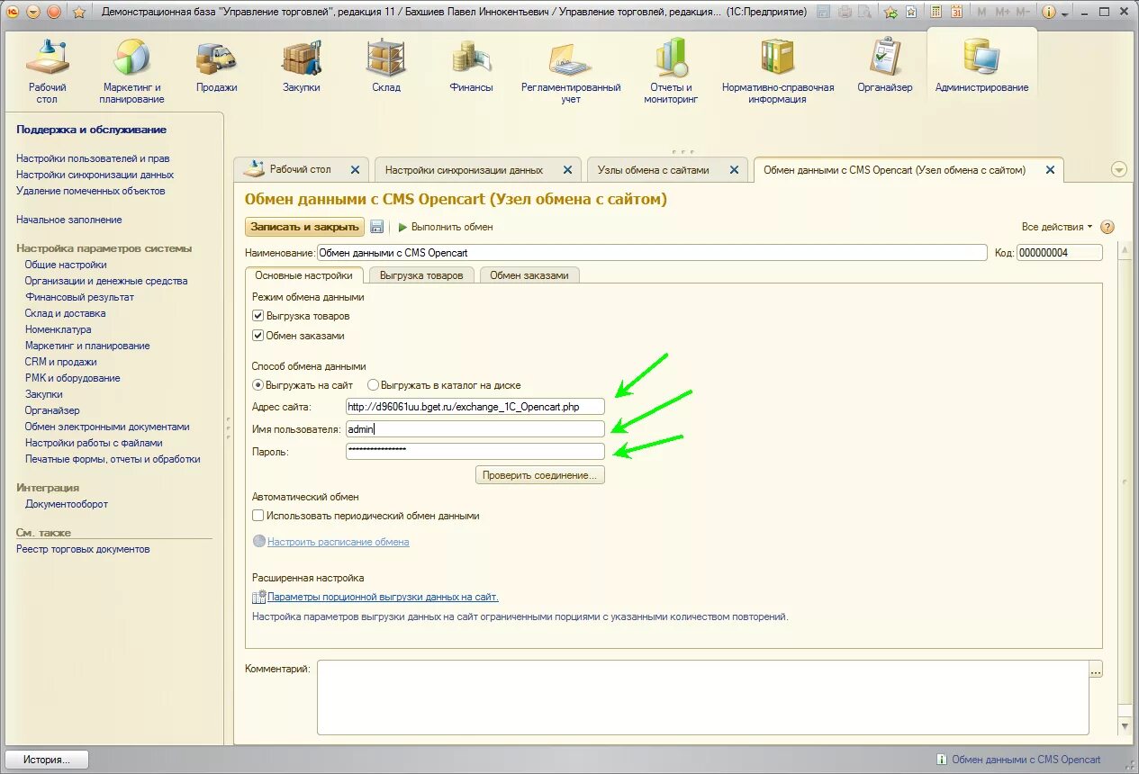Close the Рабочий стол window tab
Image resolution: width=1139 pixels, height=774 pixels.
click(355, 169)
